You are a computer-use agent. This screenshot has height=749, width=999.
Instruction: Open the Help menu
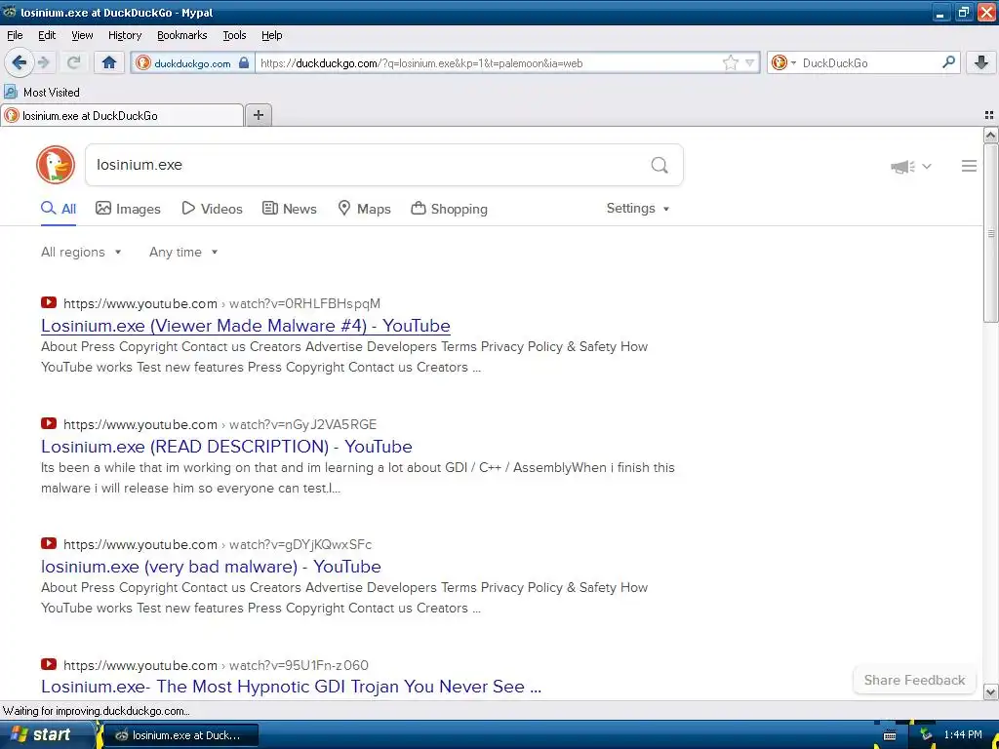point(271,36)
